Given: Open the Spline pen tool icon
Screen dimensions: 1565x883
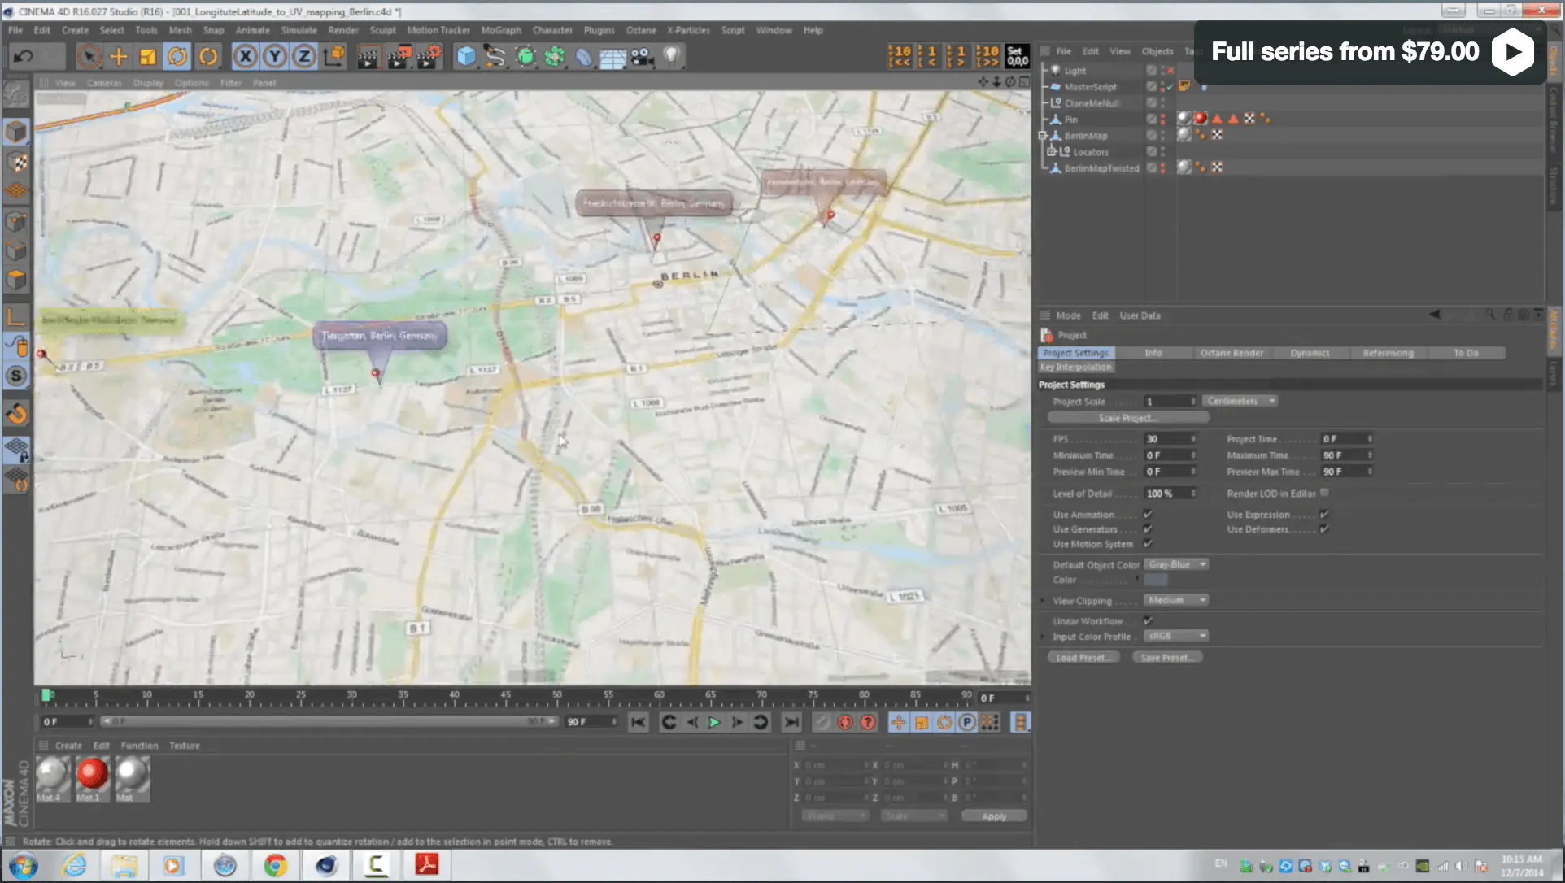Looking at the screenshot, I should pyautogui.click(x=495, y=56).
